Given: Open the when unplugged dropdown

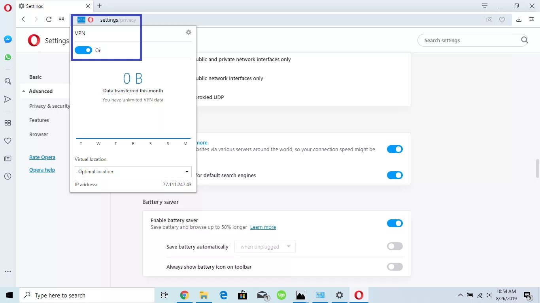Looking at the screenshot, I should click(265, 247).
